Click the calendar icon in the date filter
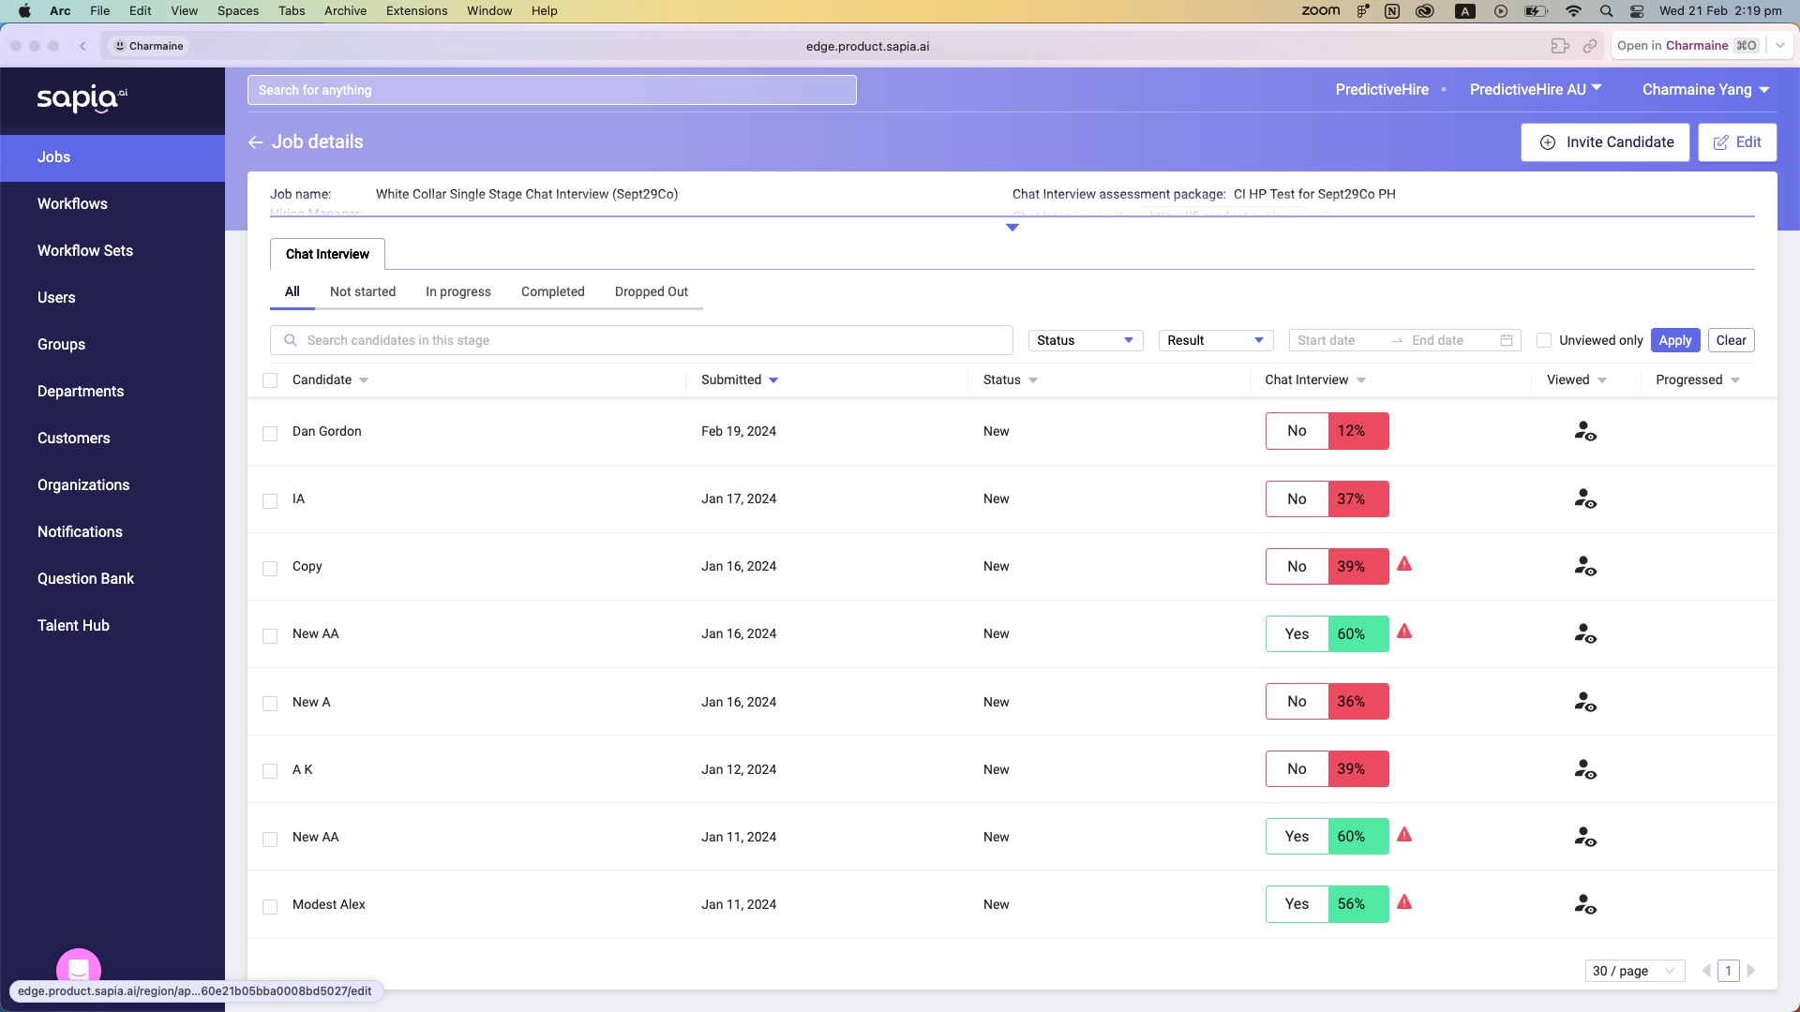This screenshot has width=1800, height=1012. [x=1507, y=340]
